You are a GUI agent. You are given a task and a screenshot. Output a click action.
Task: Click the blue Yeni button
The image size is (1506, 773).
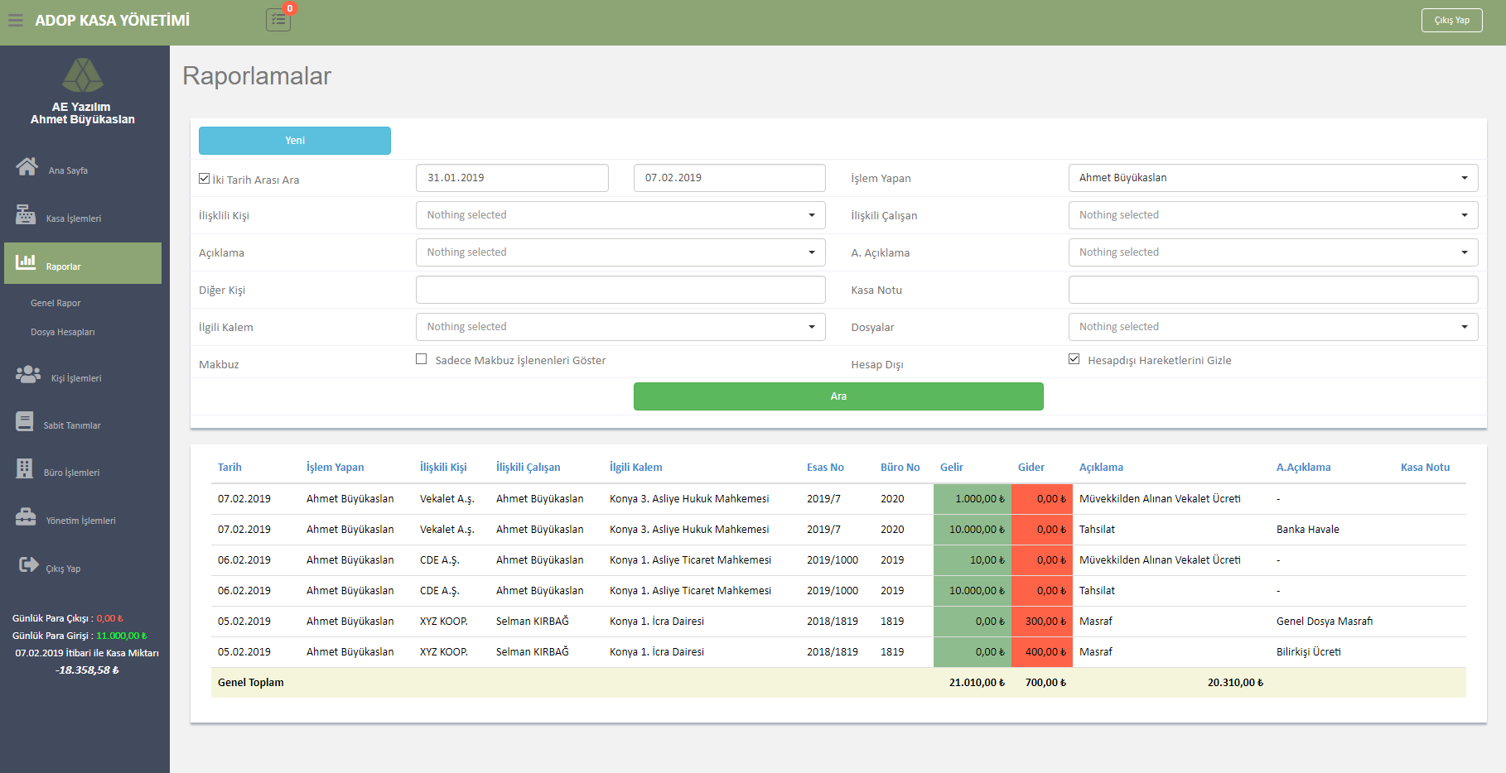tap(295, 141)
